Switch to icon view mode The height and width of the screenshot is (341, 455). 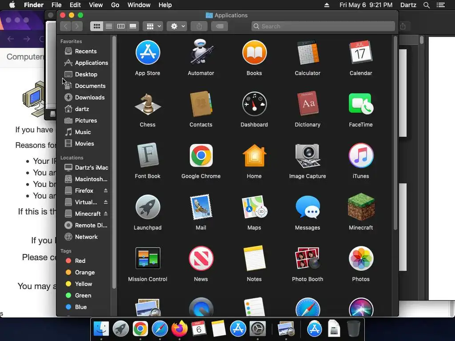(x=96, y=26)
